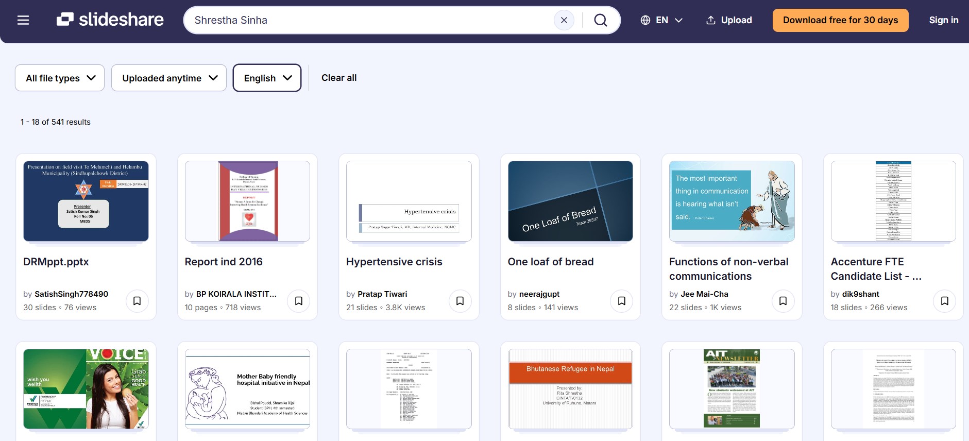
Task: Click the magnifying glass search icon
Action: click(x=600, y=20)
